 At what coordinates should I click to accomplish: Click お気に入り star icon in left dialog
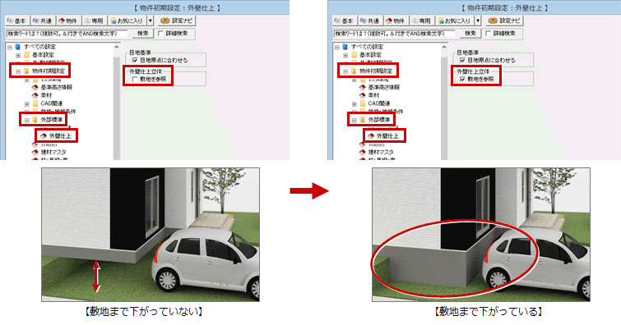click(x=114, y=21)
